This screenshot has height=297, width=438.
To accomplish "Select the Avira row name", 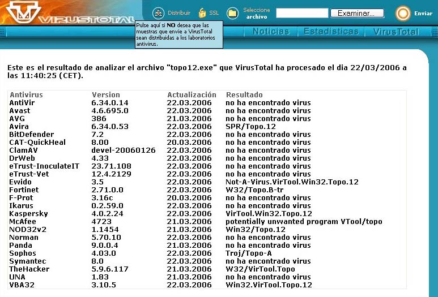I will 19,126.
